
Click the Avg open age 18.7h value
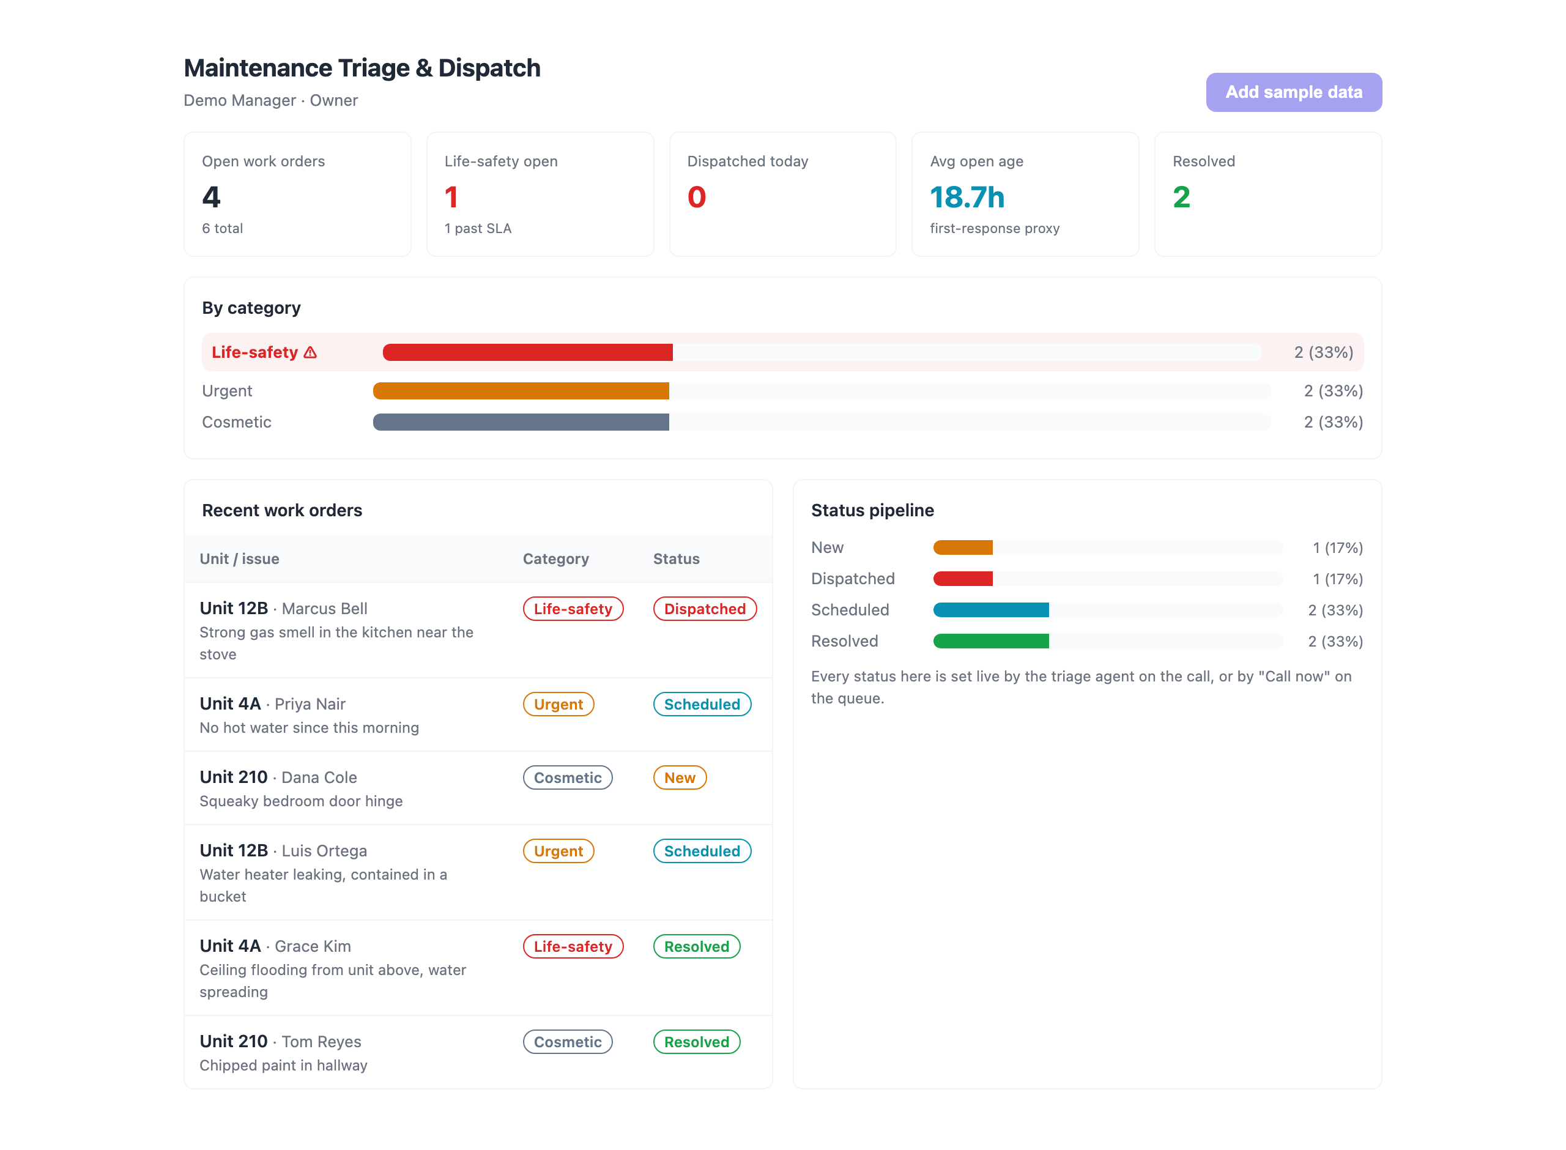(x=968, y=198)
